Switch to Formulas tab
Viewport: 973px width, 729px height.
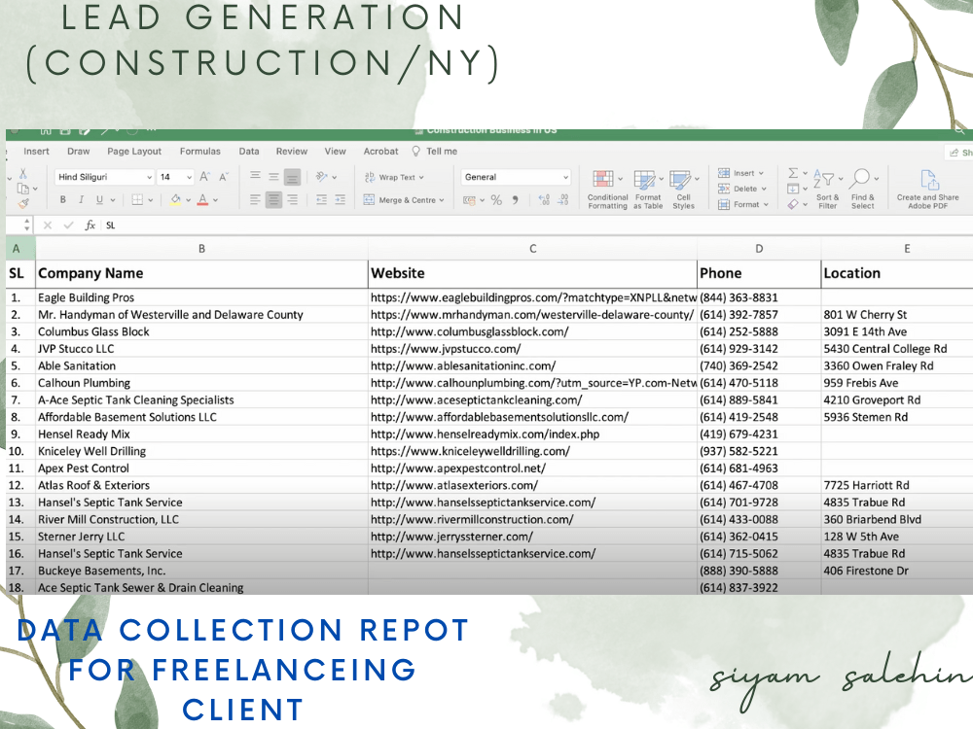point(199,152)
